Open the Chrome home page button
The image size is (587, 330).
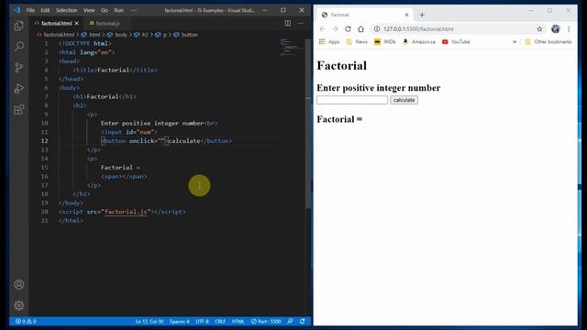pyautogui.click(x=360, y=28)
